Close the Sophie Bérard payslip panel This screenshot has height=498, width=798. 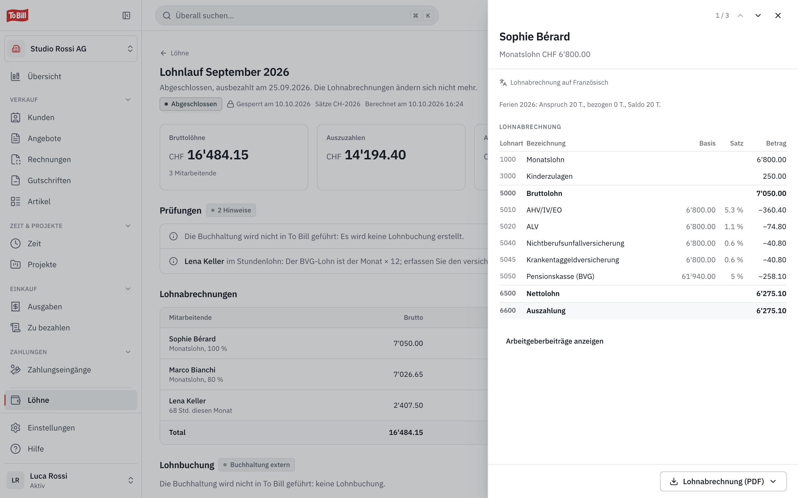[x=778, y=15]
